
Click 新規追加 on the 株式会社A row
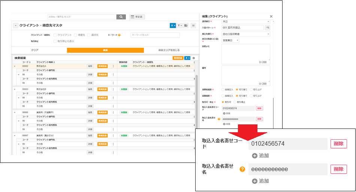102,66
